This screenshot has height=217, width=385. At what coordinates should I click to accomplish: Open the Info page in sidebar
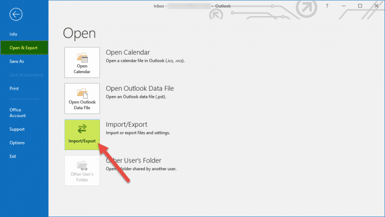[x=13, y=34]
